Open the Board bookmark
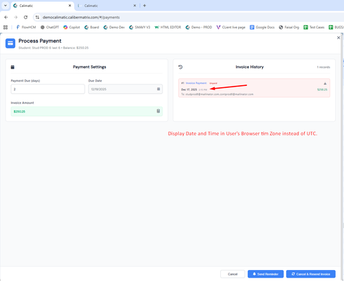The height and width of the screenshot is (281, 344). 92,27
